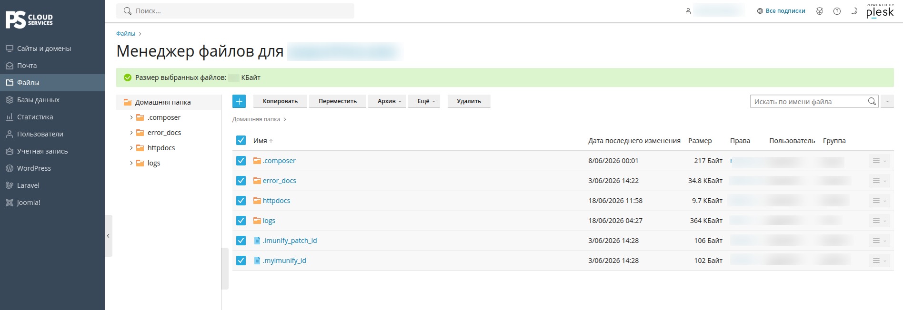The height and width of the screenshot is (310, 903).
Task: Open the Архив dropdown
Action: 387,101
